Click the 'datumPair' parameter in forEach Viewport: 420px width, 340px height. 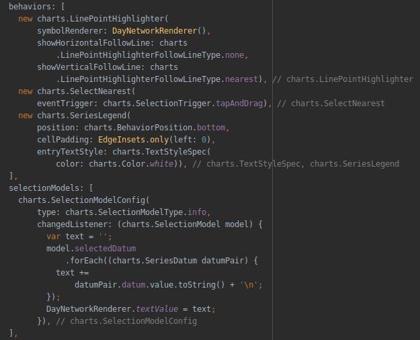pyautogui.click(x=222, y=261)
